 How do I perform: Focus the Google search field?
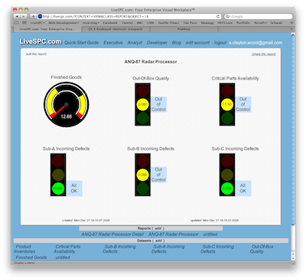(x=259, y=16)
